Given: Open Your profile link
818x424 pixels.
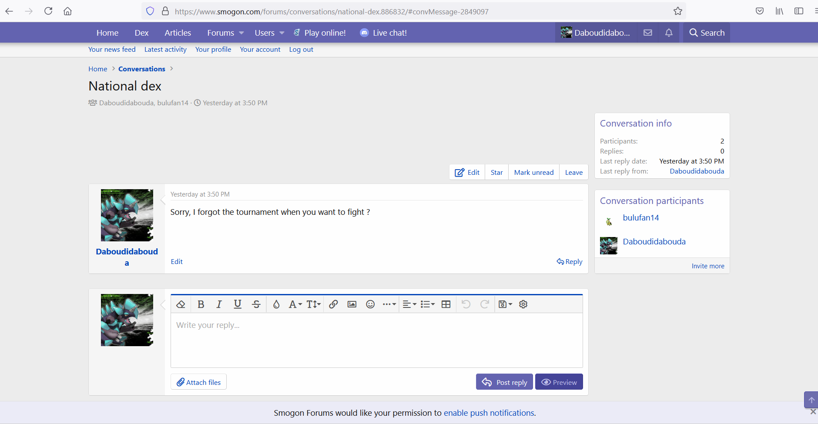Looking at the screenshot, I should point(213,50).
